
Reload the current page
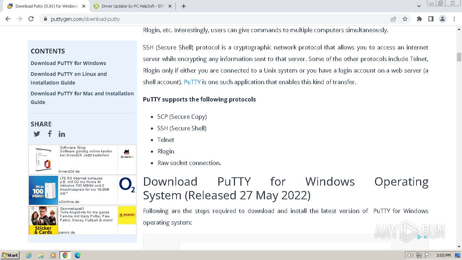pyautogui.click(x=31, y=19)
